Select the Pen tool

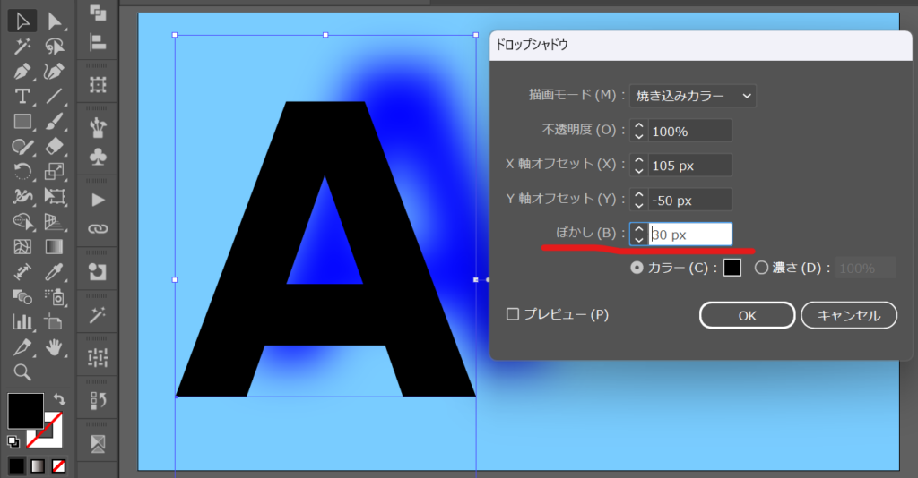click(x=22, y=72)
